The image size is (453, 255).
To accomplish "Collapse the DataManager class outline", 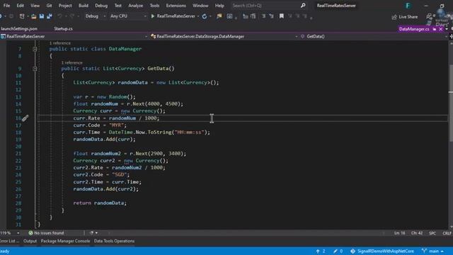I will [x=35, y=49].
